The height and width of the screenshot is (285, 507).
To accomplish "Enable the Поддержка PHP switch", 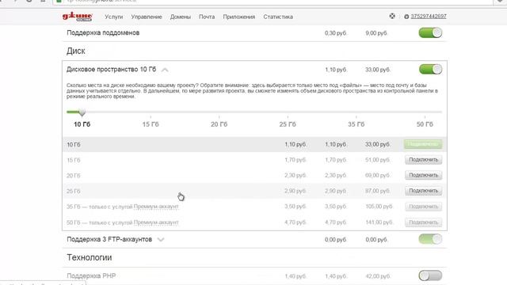I will [x=430, y=275].
